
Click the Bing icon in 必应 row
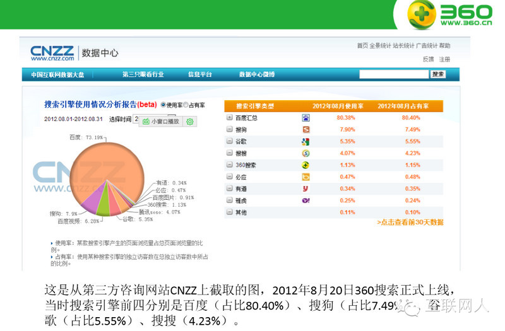click(306, 177)
